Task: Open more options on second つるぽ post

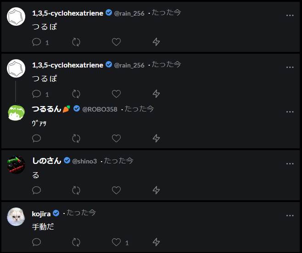Action: click(x=290, y=67)
